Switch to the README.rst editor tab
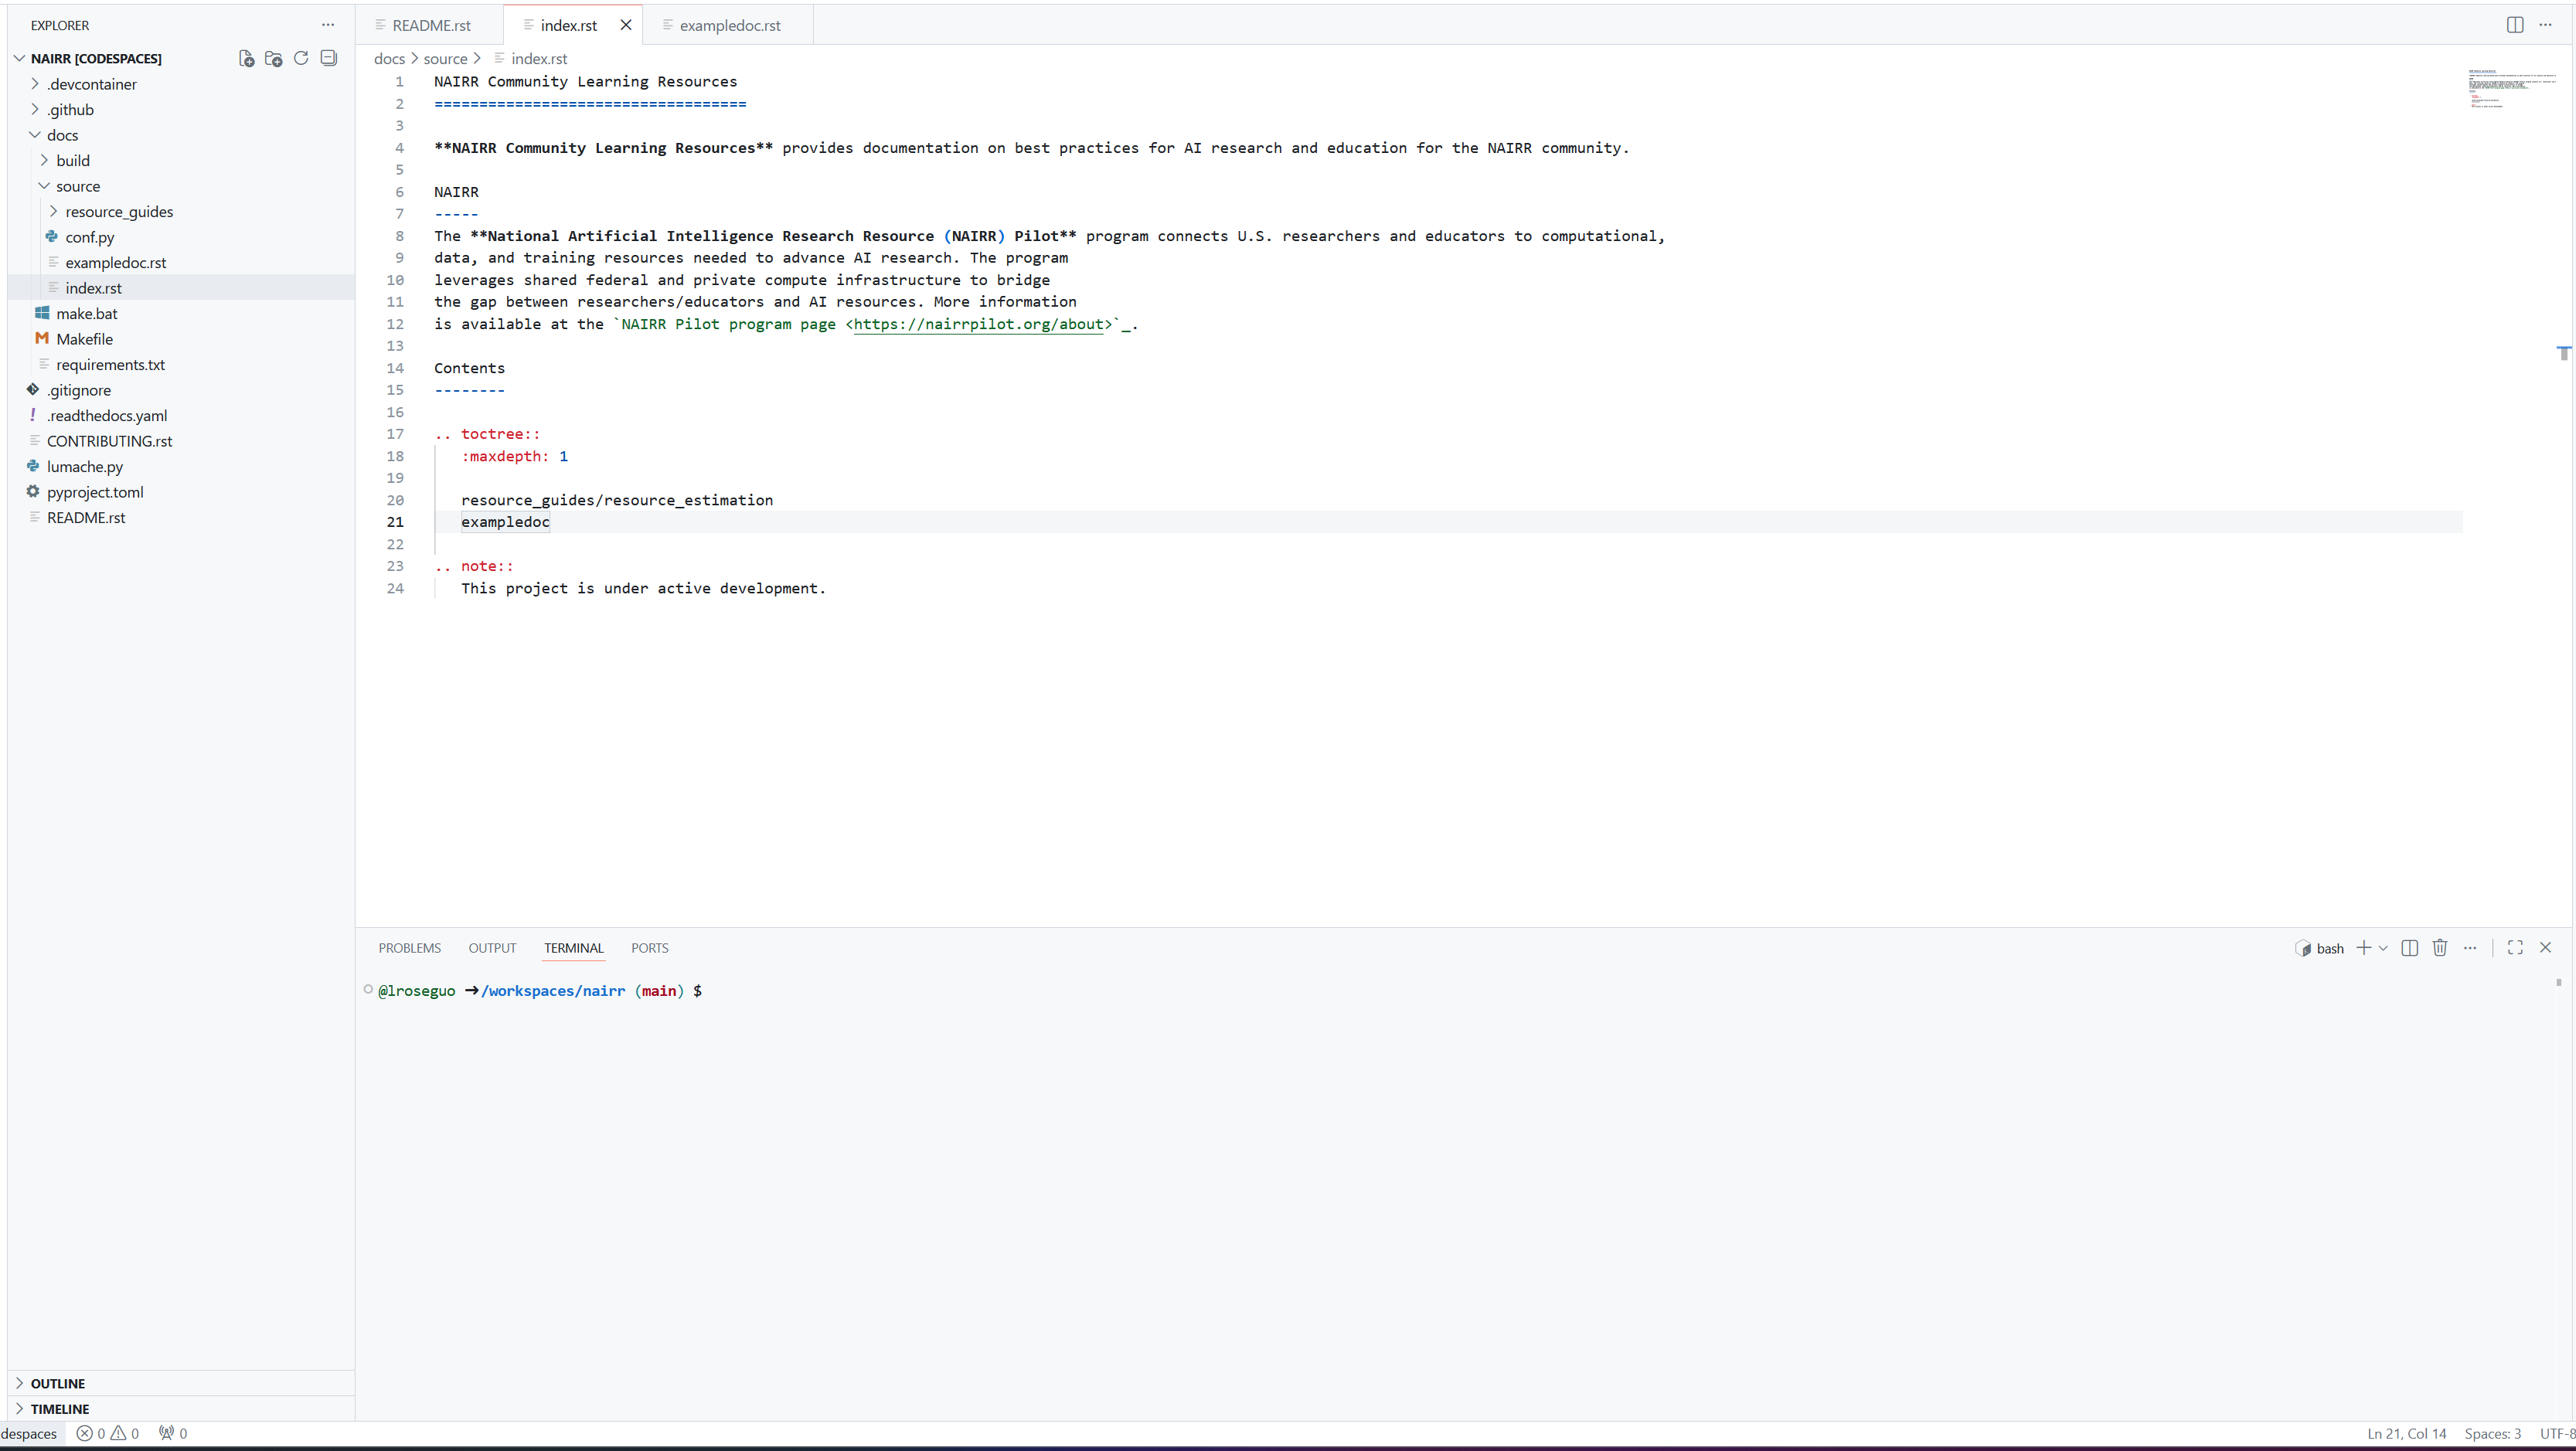The width and height of the screenshot is (2576, 1451). [x=431, y=25]
